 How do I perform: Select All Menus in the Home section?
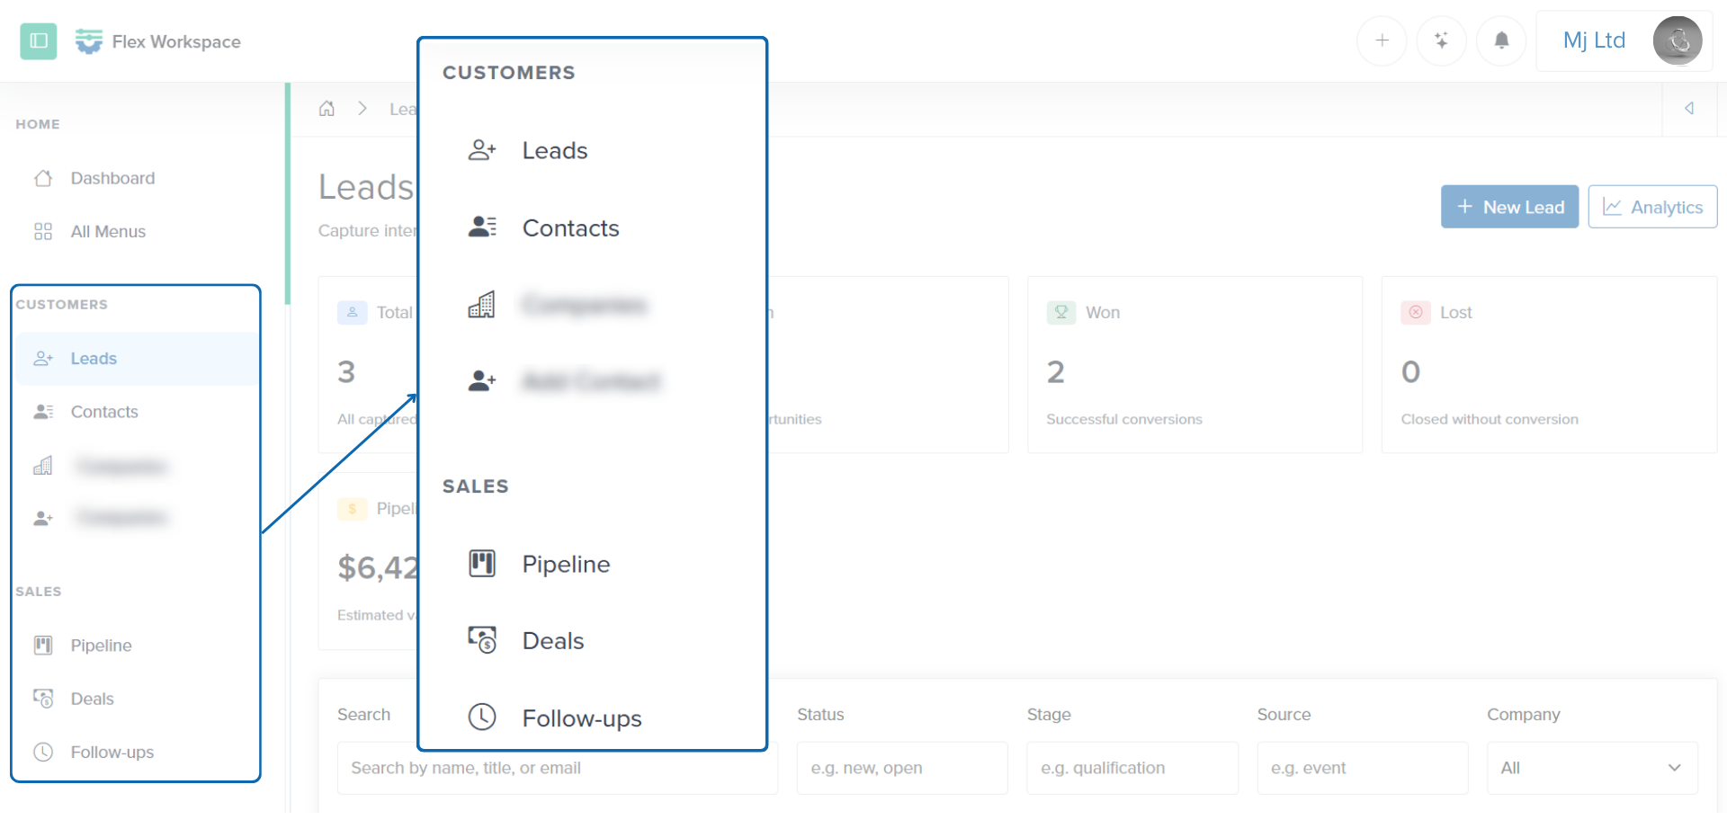pos(108,231)
